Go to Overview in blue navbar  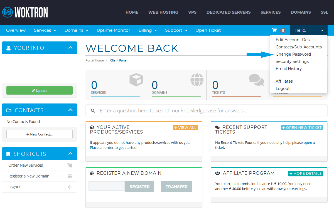coord(16,30)
